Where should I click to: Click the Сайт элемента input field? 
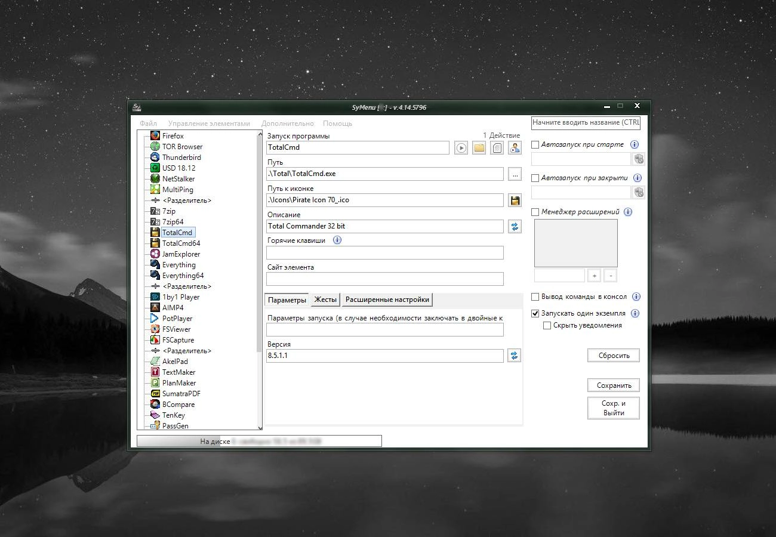(x=385, y=279)
